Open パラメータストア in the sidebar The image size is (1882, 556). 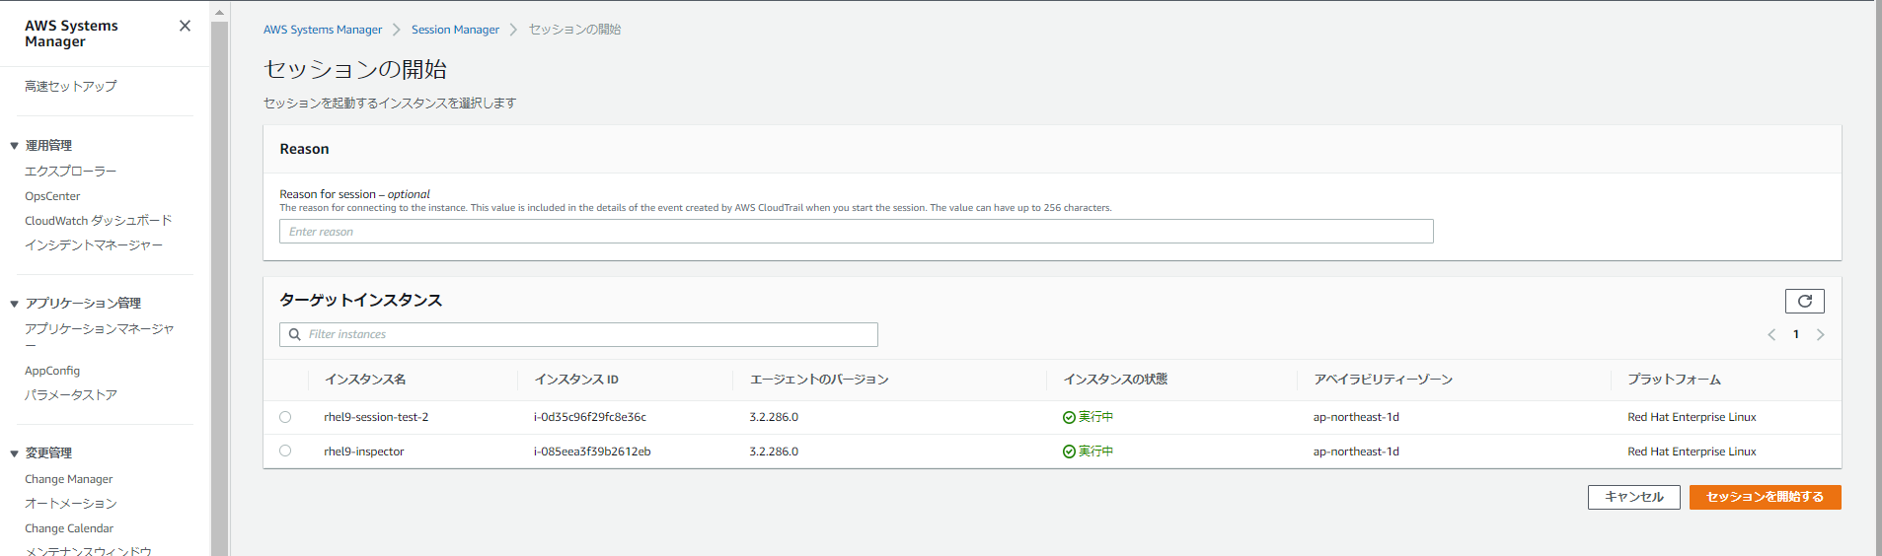[71, 395]
